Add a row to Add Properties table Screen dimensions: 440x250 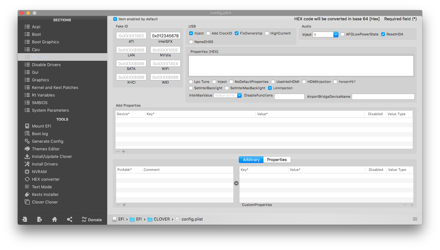(x=124, y=152)
